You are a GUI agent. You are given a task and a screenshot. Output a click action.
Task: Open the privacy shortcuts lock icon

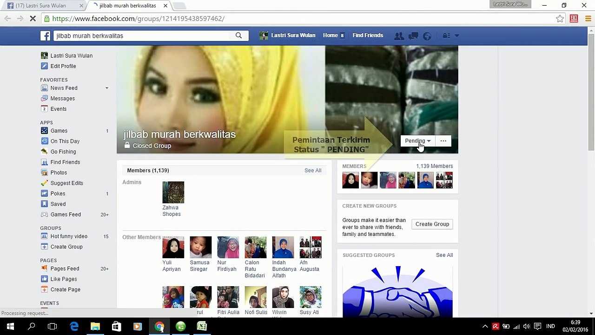[x=446, y=36]
